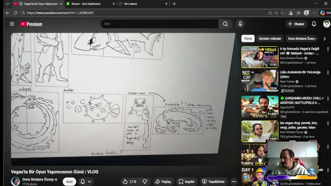
Task: Open a new browser tab with plus
Action: [174, 4]
